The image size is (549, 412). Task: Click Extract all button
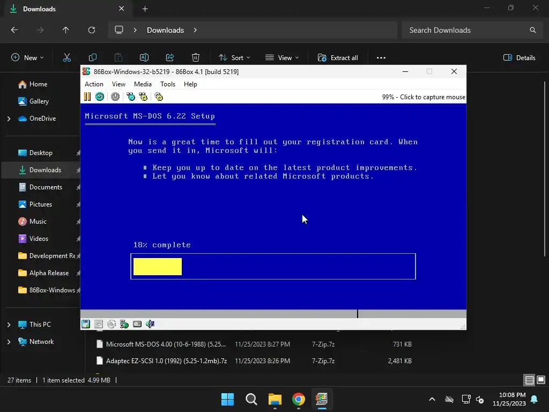[338, 58]
